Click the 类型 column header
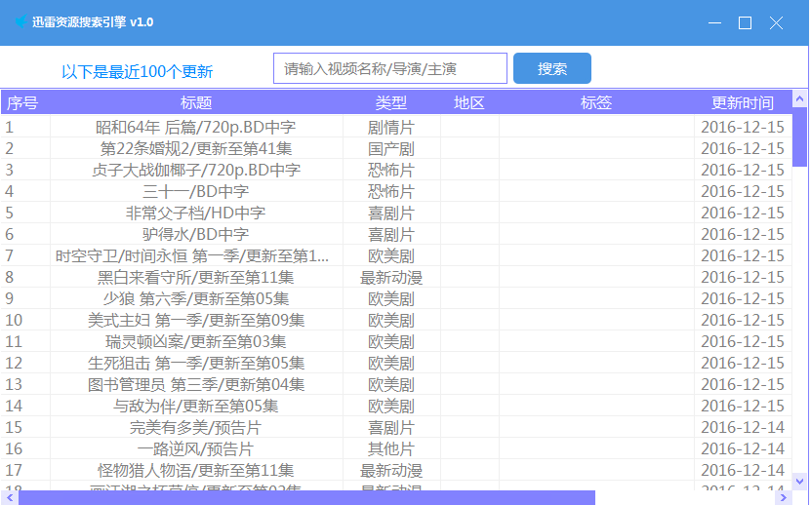Viewport: 810px width, 505px height. pos(390,102)
